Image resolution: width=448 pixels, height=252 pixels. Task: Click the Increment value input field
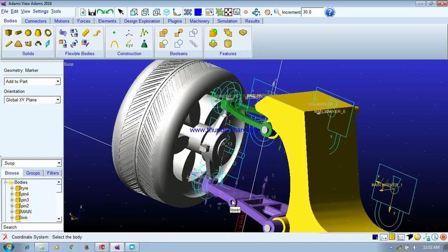click(x=312, y=12)
